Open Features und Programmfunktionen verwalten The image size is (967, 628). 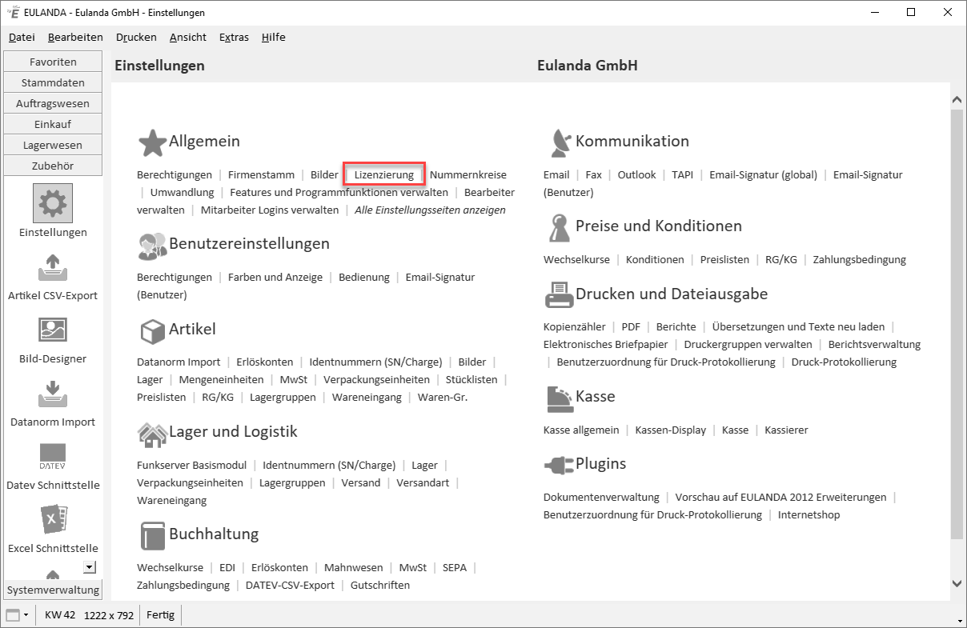339,192
